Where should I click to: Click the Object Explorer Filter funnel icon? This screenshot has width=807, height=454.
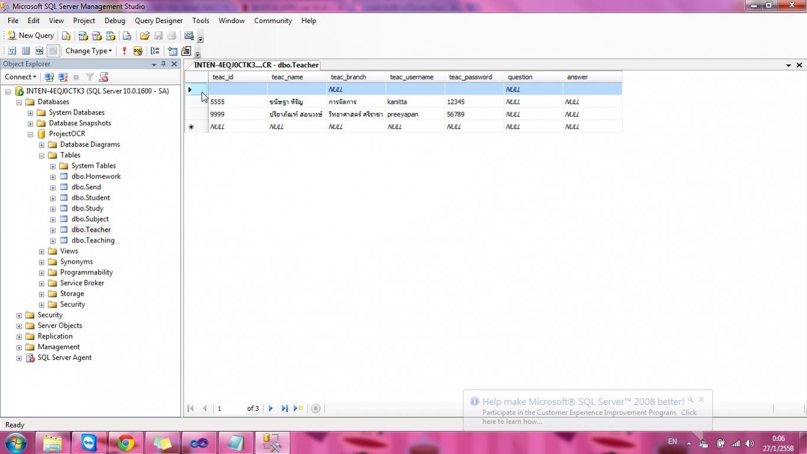pyautogui.click(x=90, y=77)
